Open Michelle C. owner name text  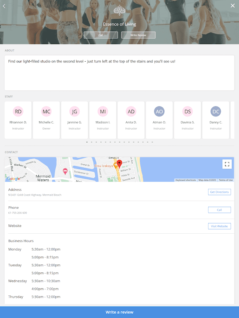point(46,122)
